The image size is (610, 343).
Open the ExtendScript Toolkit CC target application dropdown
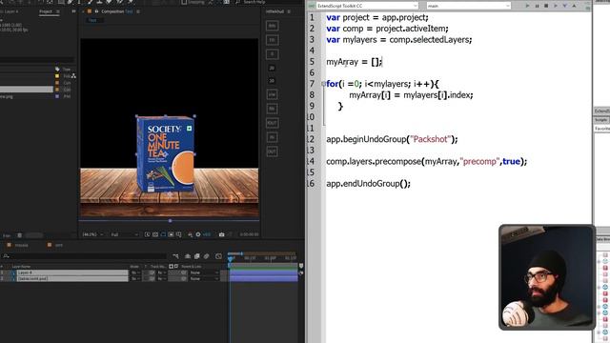tap(367, 6)
